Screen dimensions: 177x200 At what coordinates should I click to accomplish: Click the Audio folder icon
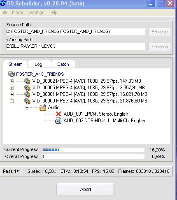[x=43, y=107]
